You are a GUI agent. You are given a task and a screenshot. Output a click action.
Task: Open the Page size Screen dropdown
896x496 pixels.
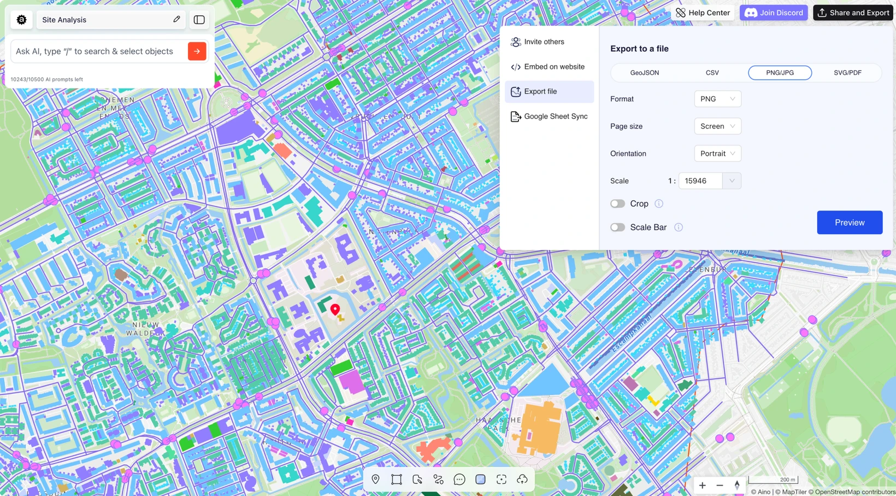tap(717, 126)
